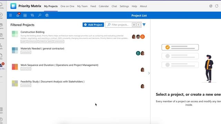The image size is (221, 124).
Task: Click 'Select a project, or create a new one' text
Action: click(188, 94)
